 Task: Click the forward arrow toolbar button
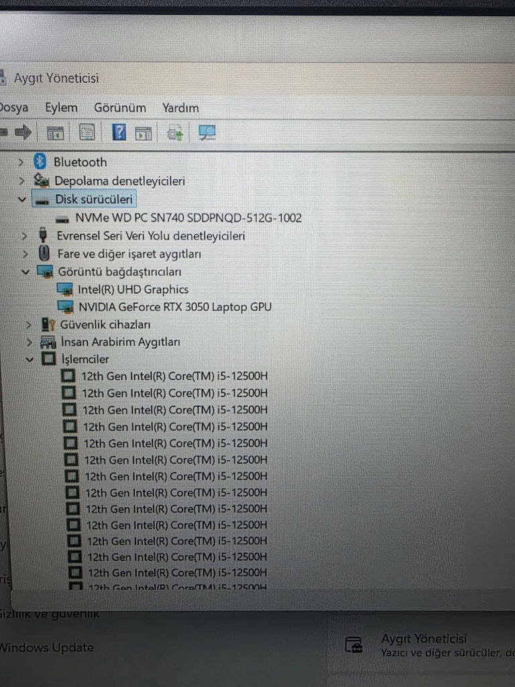click(x=23, y=132)
